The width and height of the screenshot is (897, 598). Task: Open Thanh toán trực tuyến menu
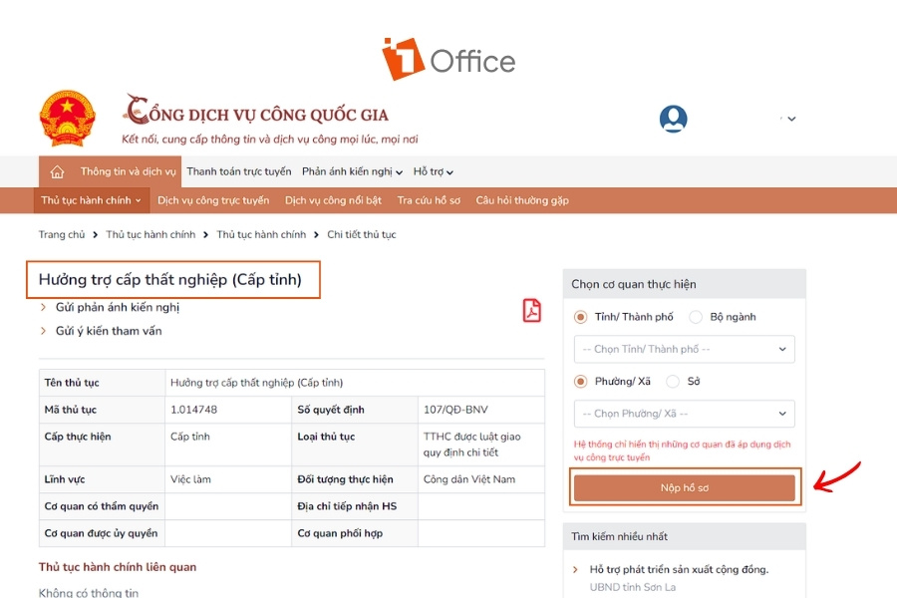click(239, 171)
